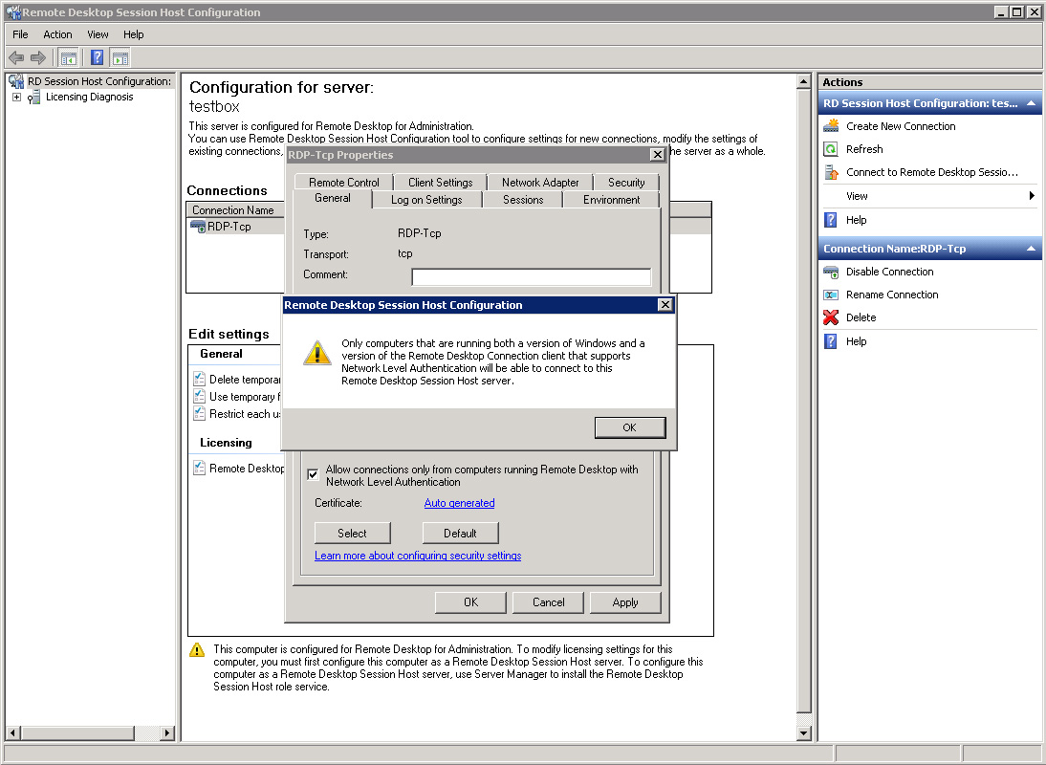Collapse the Connection Name:RDP-Tcp actions section

click(1032, 249)
